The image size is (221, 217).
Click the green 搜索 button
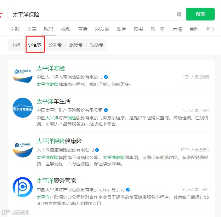point(201,14)
